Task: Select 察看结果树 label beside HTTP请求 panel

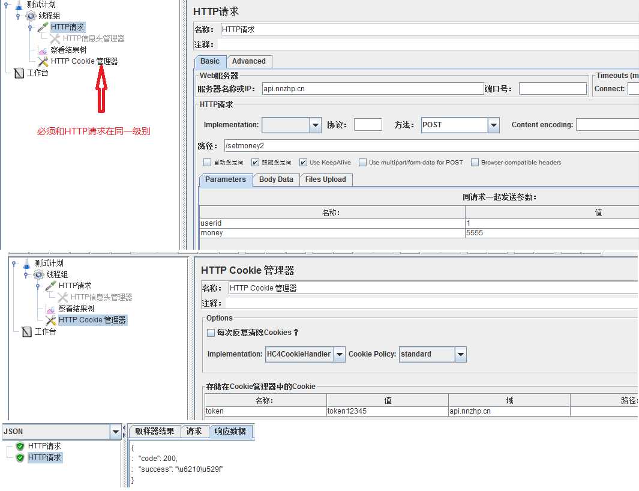Action: 68,50
